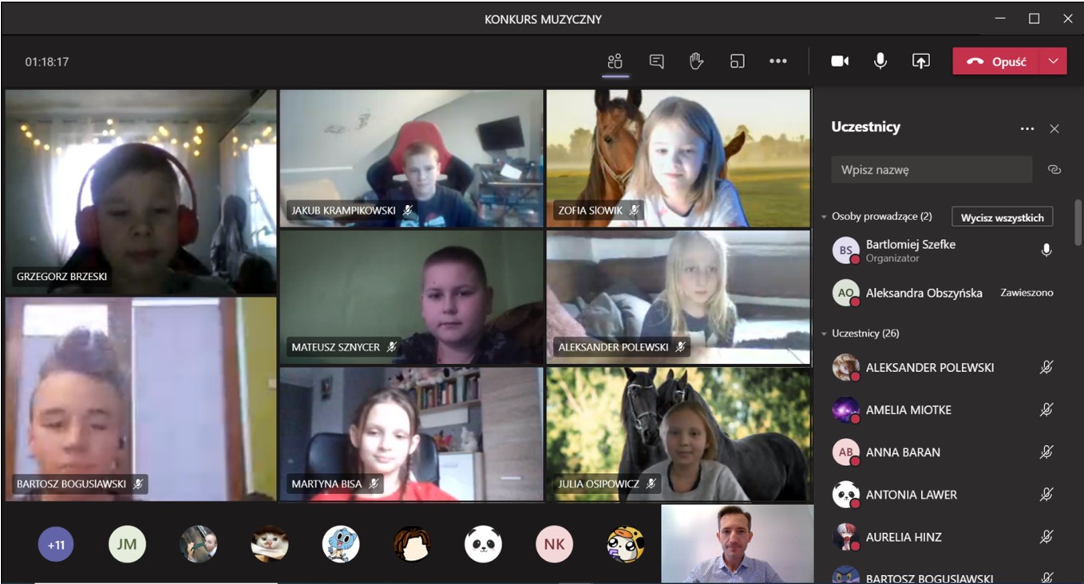This screenshot has height=584, width=1084.
Task: Open dropdown arrow beside Opuść button
Action: (1053, 61)
